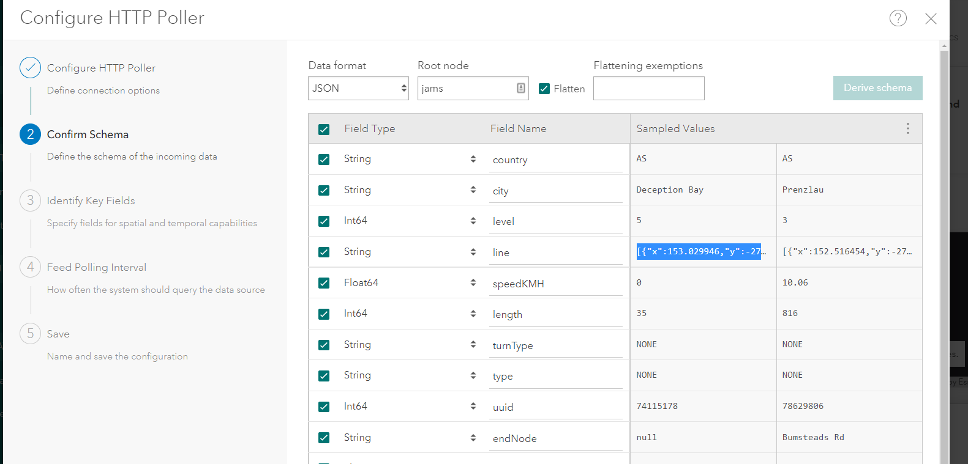Uncheck the length field checkbox
The width and height of the screenshot is (968, 464).
pos(324,314)
